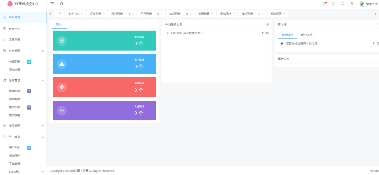Collapse the sidebar with the menu fold icon
The height and width of the screenshot is (175, 379).
click(52, 4)
